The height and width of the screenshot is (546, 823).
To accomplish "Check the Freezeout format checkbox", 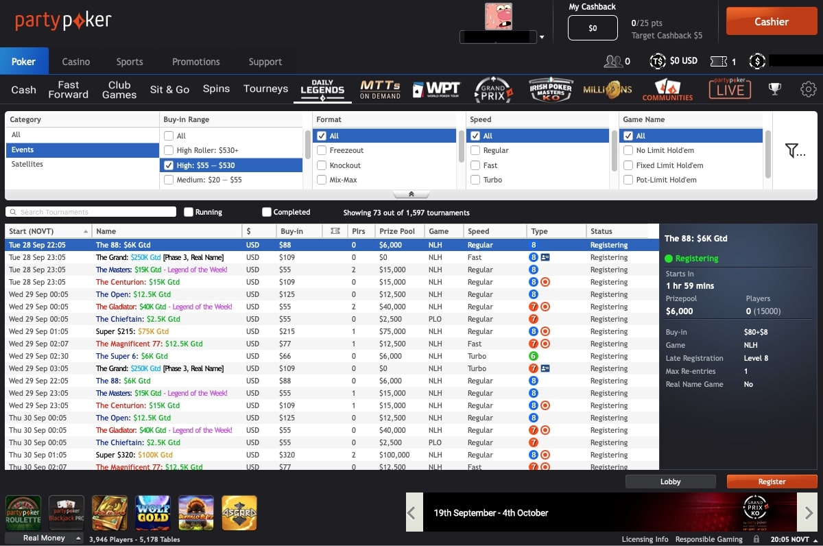I will click(x=322, y=150).
